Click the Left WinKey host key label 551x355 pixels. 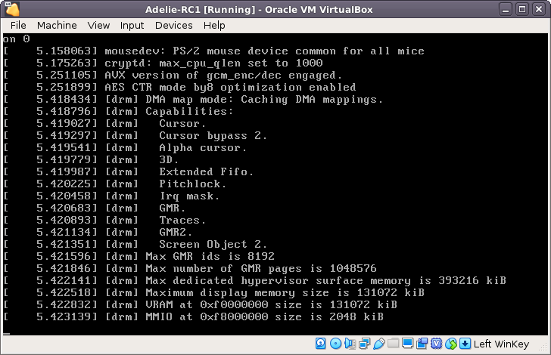pyautogui.click(x=501, y=344)
